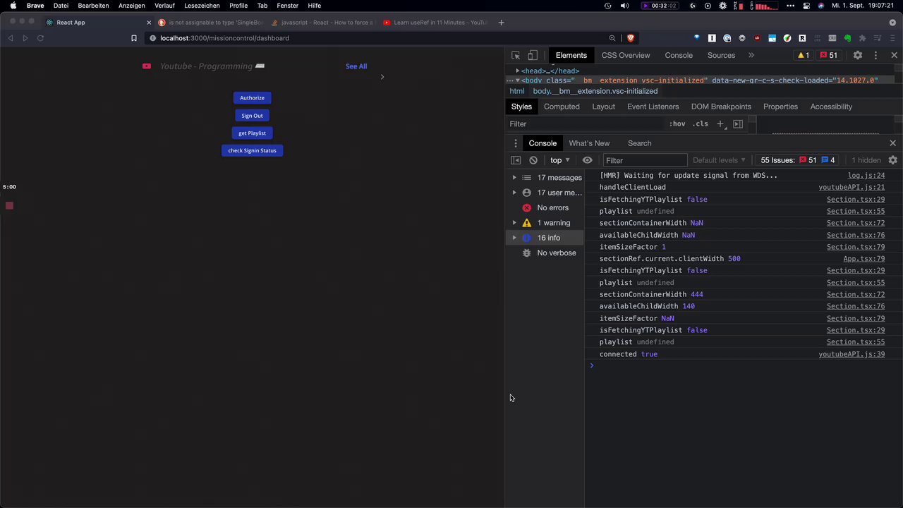Expand the 17 messages group
This screenshot has height=508, width=903.
pyautogui.click(x=514, y=178)
